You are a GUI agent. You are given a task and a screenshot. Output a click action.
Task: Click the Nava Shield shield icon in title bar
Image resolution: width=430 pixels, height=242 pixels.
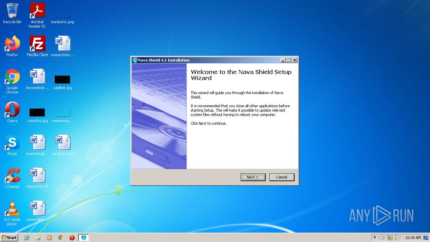(x=135, y=60)
